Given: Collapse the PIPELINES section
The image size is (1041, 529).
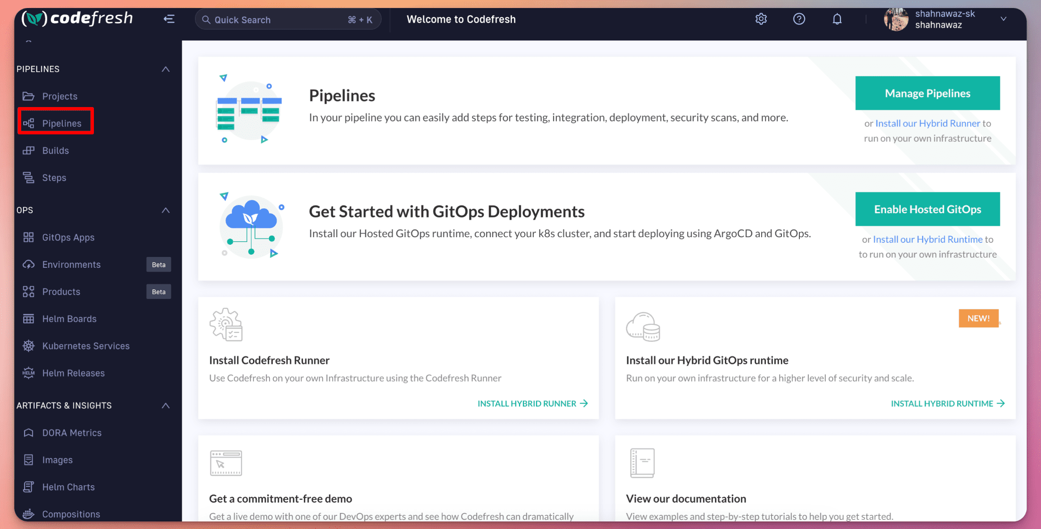Looking at the screenshot, I should (x=166, y=69).
